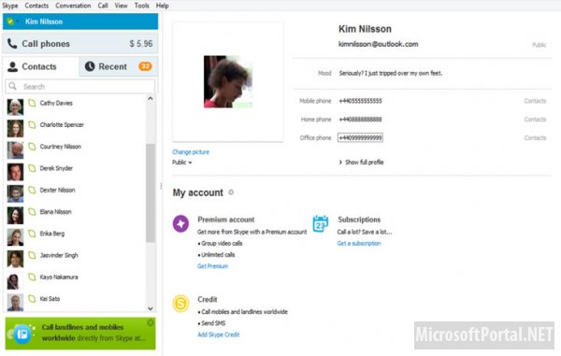561x356 pixels.
Task: Click the Get Premium link
Action: [x=212, y=266]
